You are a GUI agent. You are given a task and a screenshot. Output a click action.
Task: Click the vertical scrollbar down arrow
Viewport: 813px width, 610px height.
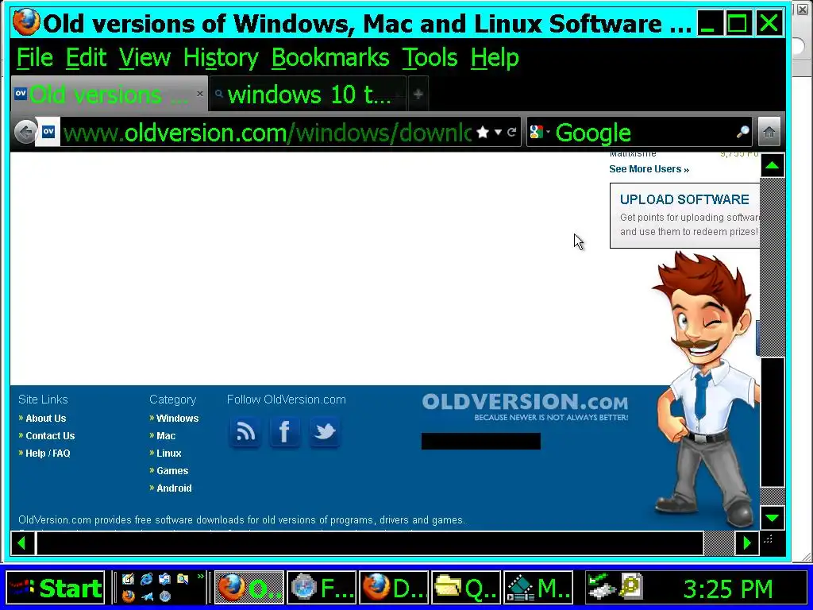pos(773,518)
